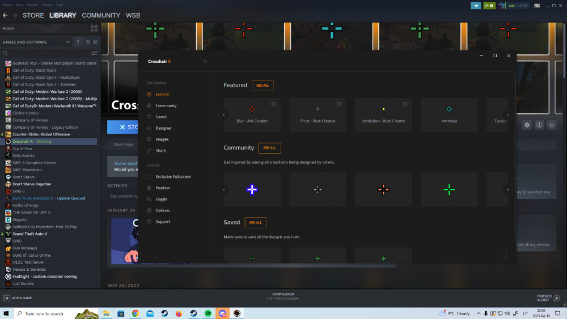Select blue-white community crosshair
567x319 pixels.
252,189
